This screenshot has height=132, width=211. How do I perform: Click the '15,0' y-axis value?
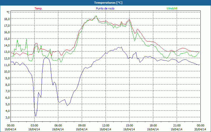(x=7, y=39)
